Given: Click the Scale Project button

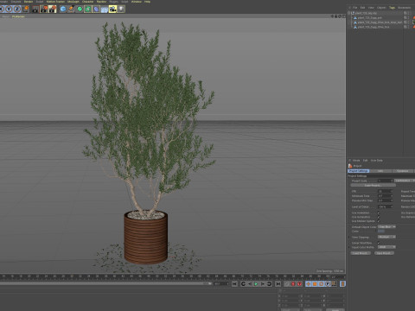Looking at the screenshot, I should pos(373,186).
